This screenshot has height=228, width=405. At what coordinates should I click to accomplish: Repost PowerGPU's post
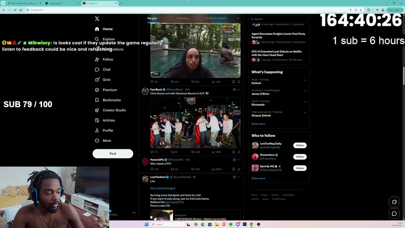174,169
